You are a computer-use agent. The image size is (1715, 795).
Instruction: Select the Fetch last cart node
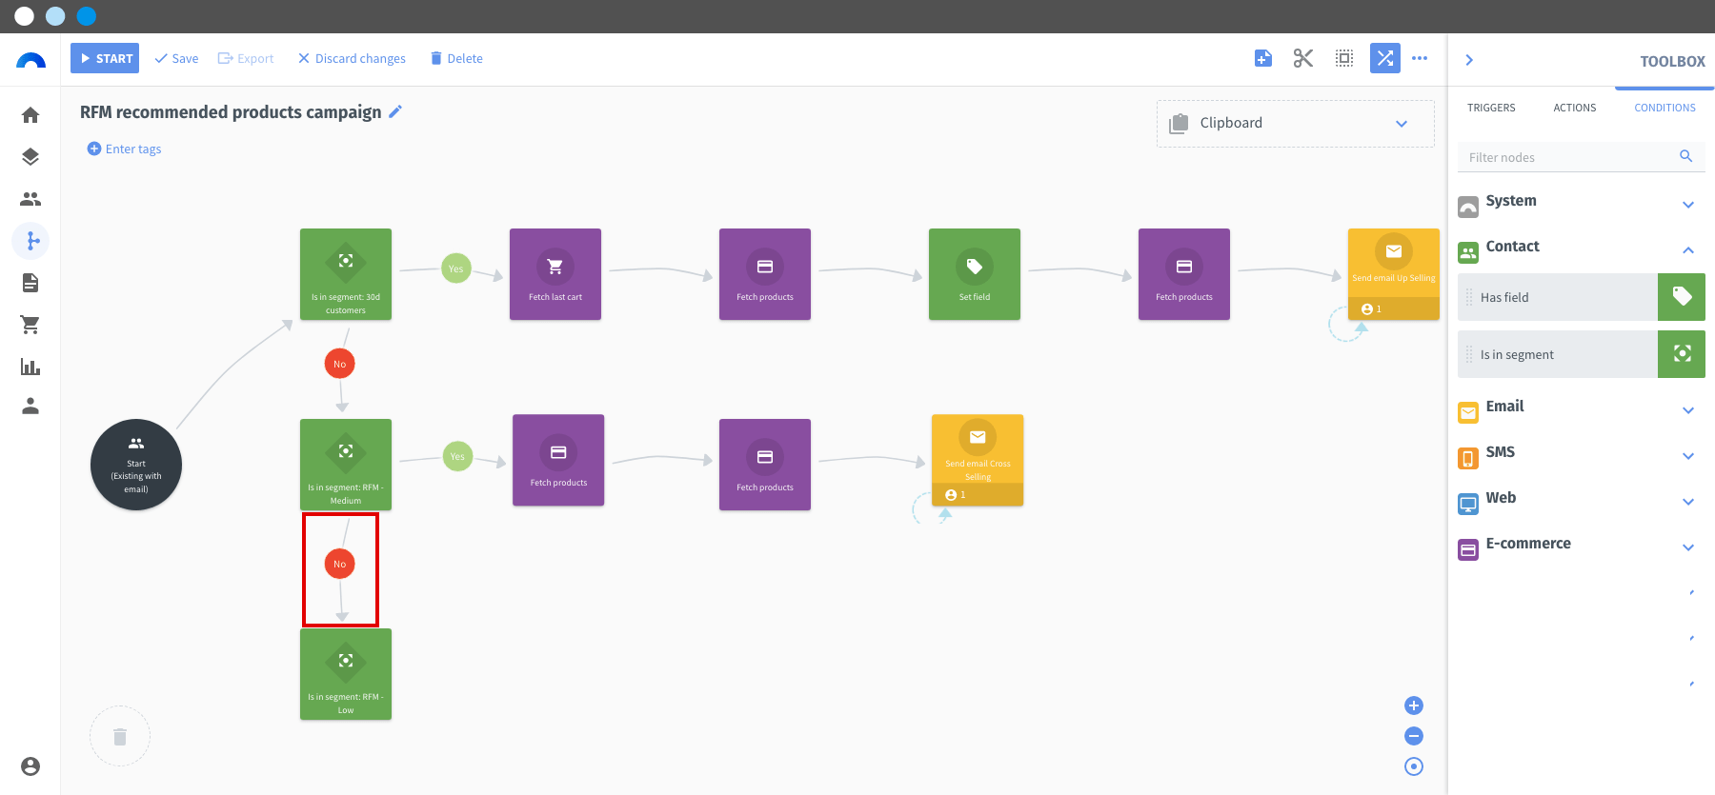(555, 274)
